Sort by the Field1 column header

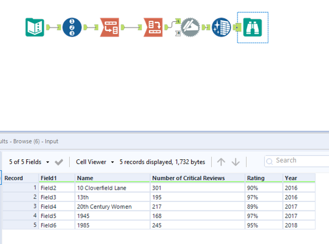point(57,178)
